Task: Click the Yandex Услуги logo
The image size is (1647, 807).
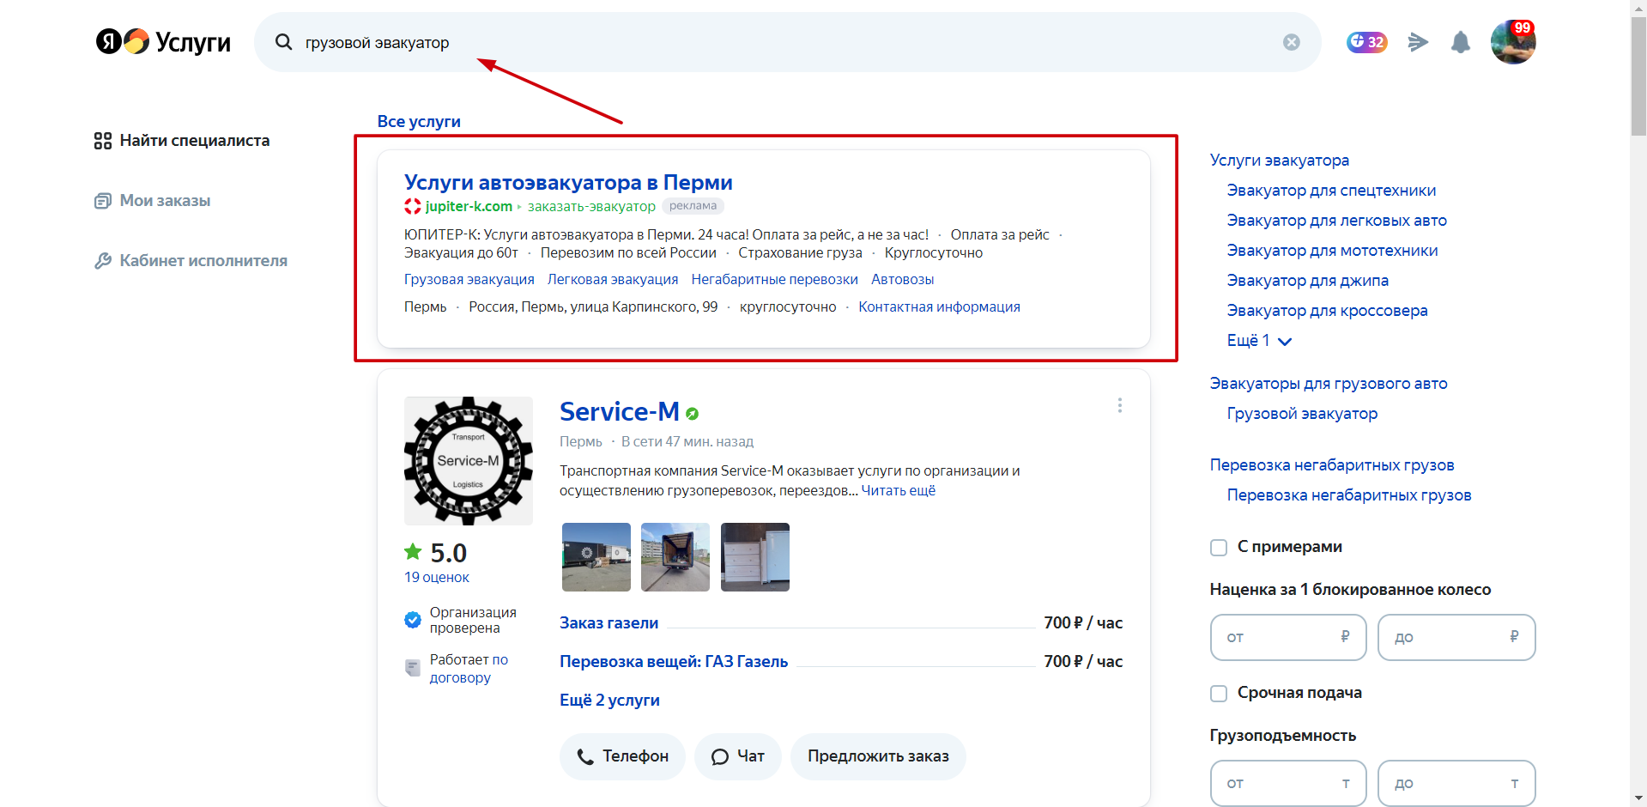Action: click(x=163, y=41)
